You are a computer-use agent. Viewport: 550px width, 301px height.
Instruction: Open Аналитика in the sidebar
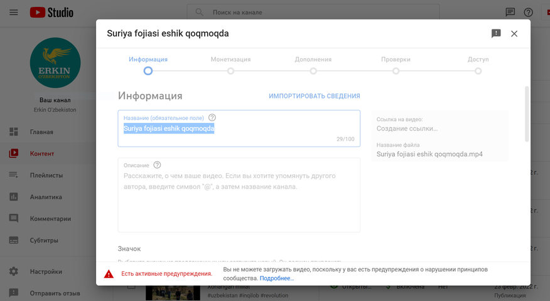coord(46,197)
